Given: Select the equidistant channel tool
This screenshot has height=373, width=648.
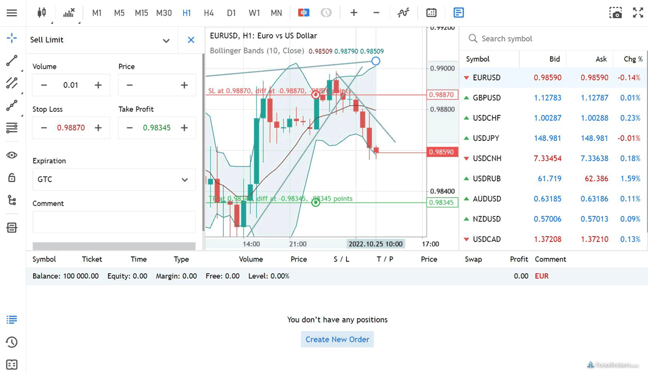Looking at the screenshot, I should pyautogui.click(x=12, y=83).
